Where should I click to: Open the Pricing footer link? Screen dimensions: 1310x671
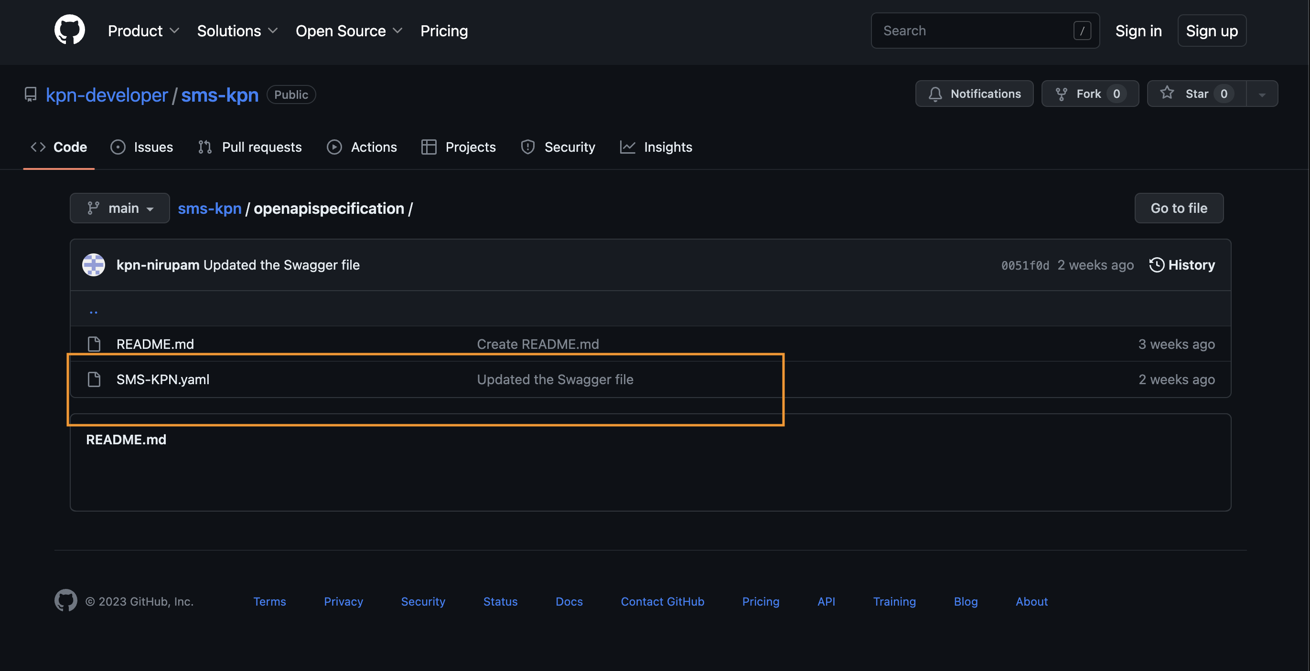pos(761,601)
